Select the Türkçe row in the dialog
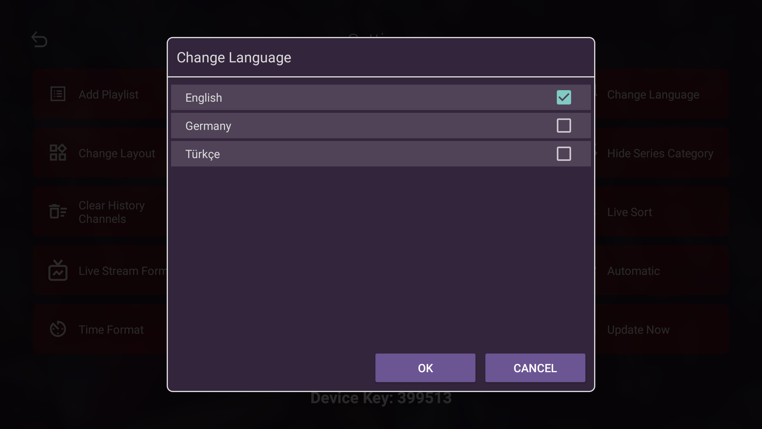762x429 pixels. (x=357, y=154)
